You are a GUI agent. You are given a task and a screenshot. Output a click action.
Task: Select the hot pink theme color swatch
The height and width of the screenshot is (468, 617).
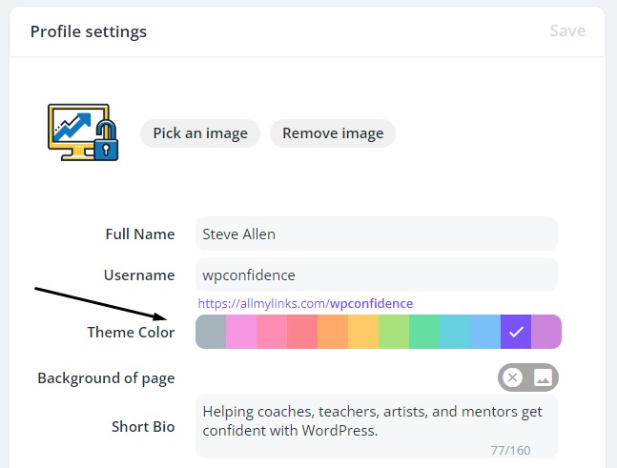coord(272,332)
